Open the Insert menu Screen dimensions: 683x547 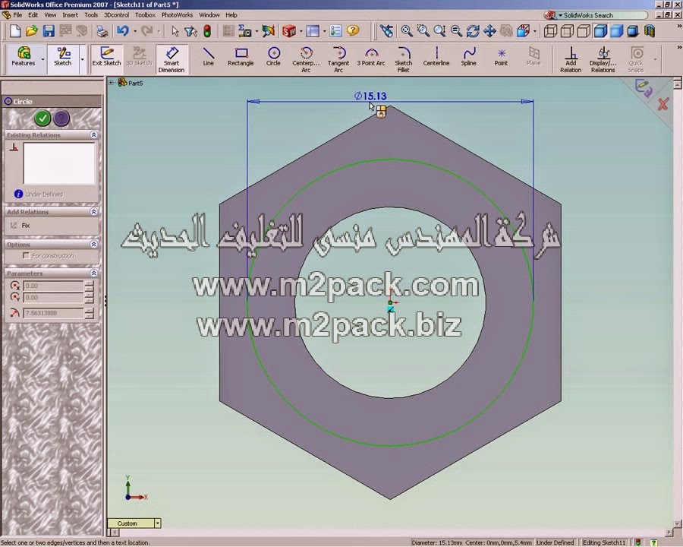point(70,15)
